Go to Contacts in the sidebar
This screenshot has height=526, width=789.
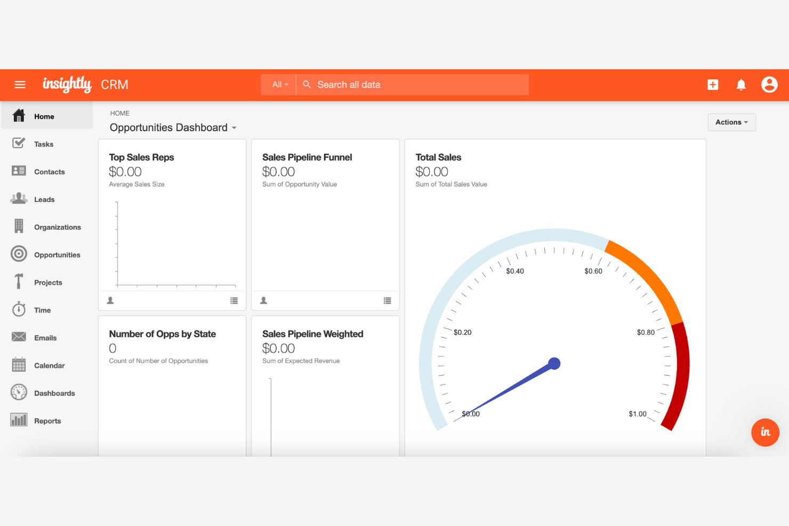pyautogui.click(x=50, y=172)
